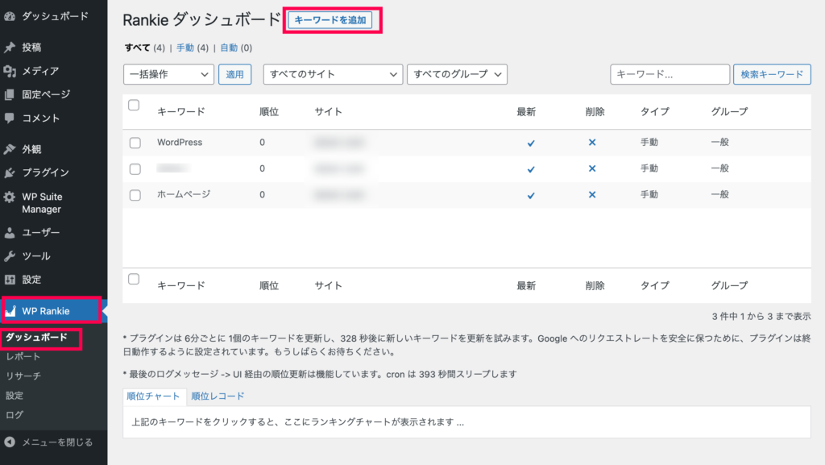825x465 pixels.
Task: Click the WordPress keyword in the table
Action: click(180, 143)
